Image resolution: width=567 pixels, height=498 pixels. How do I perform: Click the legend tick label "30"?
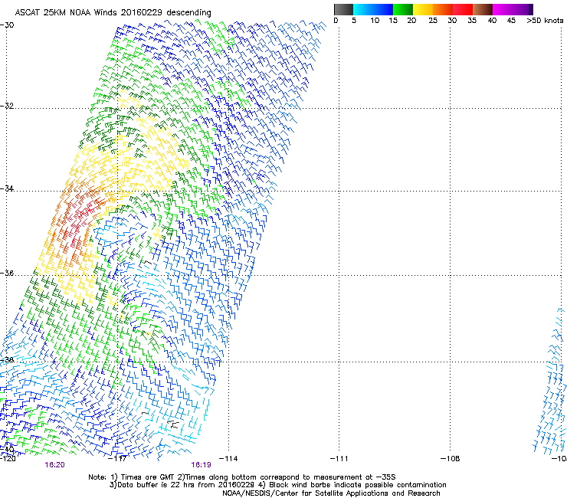[x=452, y=21]
